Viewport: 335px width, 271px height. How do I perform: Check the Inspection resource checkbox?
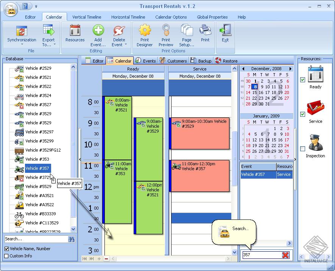point(302,149)
